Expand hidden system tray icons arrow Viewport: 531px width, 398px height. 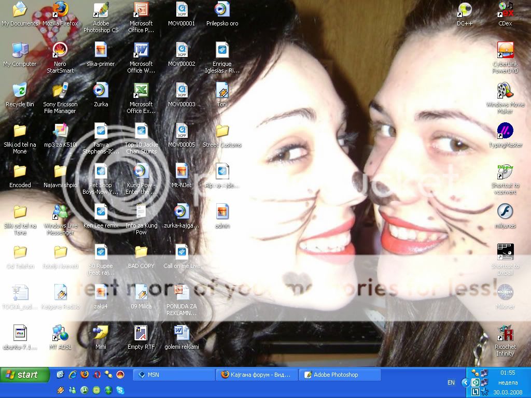click(x=465, y=382)
